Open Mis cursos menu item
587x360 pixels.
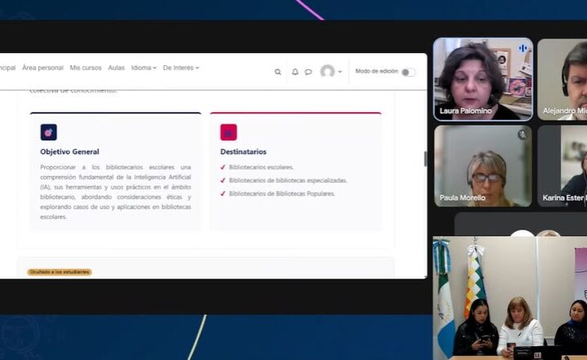[x=86, y=68]
